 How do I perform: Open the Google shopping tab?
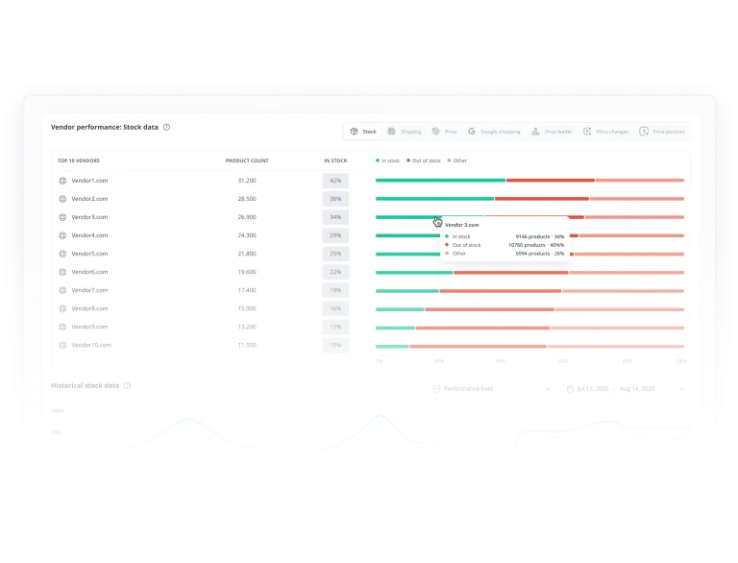pyautogui.click(x=494, y=132)
